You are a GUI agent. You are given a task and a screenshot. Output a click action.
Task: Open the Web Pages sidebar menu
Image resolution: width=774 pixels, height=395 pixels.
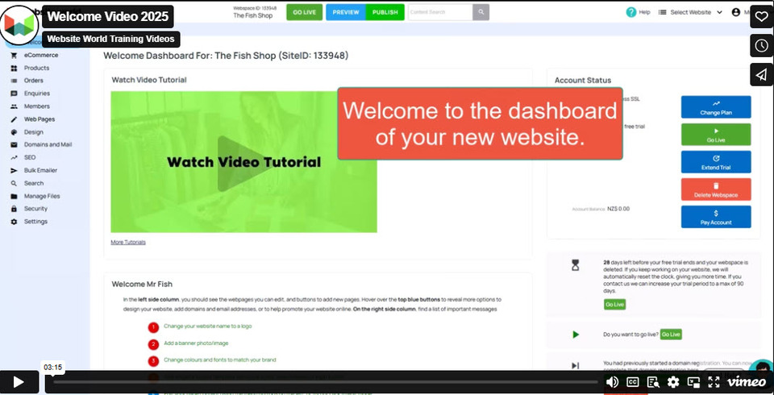39,119
